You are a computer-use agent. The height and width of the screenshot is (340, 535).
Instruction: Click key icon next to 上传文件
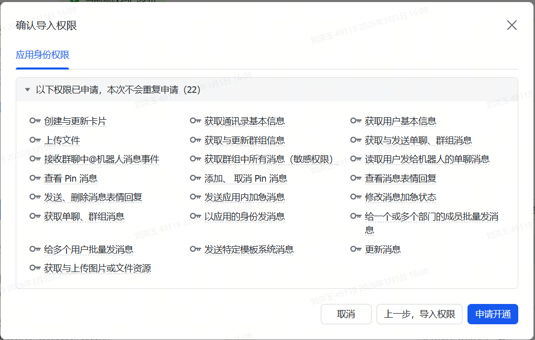tap(35, 140)
